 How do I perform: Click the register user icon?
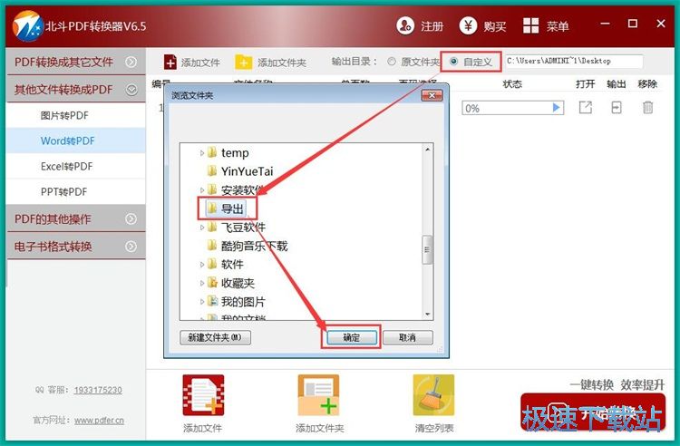(x=405, y=26)
